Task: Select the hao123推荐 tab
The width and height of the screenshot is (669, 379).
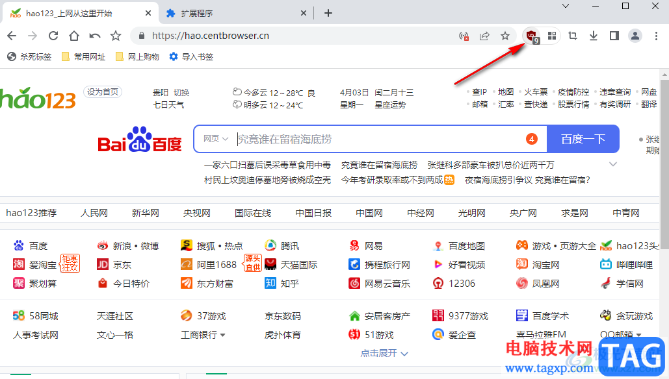Action: [x=31, y=213]
